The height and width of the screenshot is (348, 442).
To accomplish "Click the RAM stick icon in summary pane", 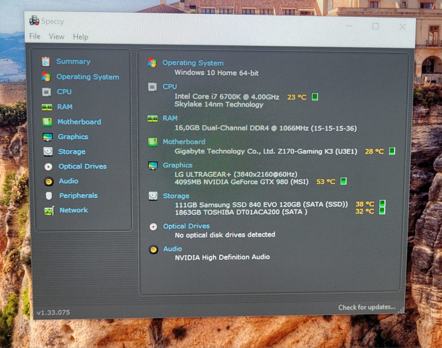I will 152,118.
